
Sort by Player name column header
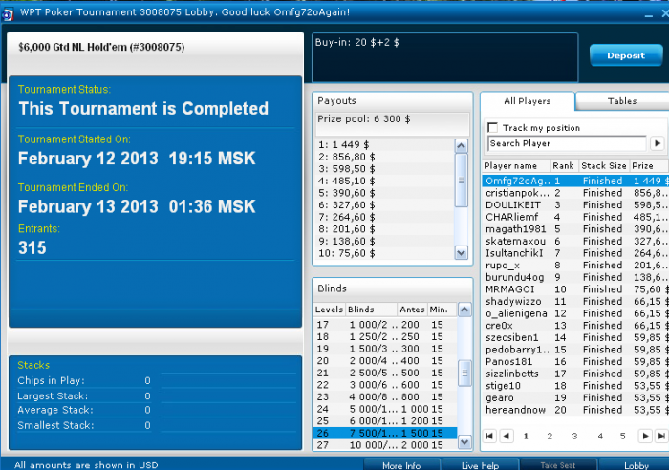click(x=515, y=165)
